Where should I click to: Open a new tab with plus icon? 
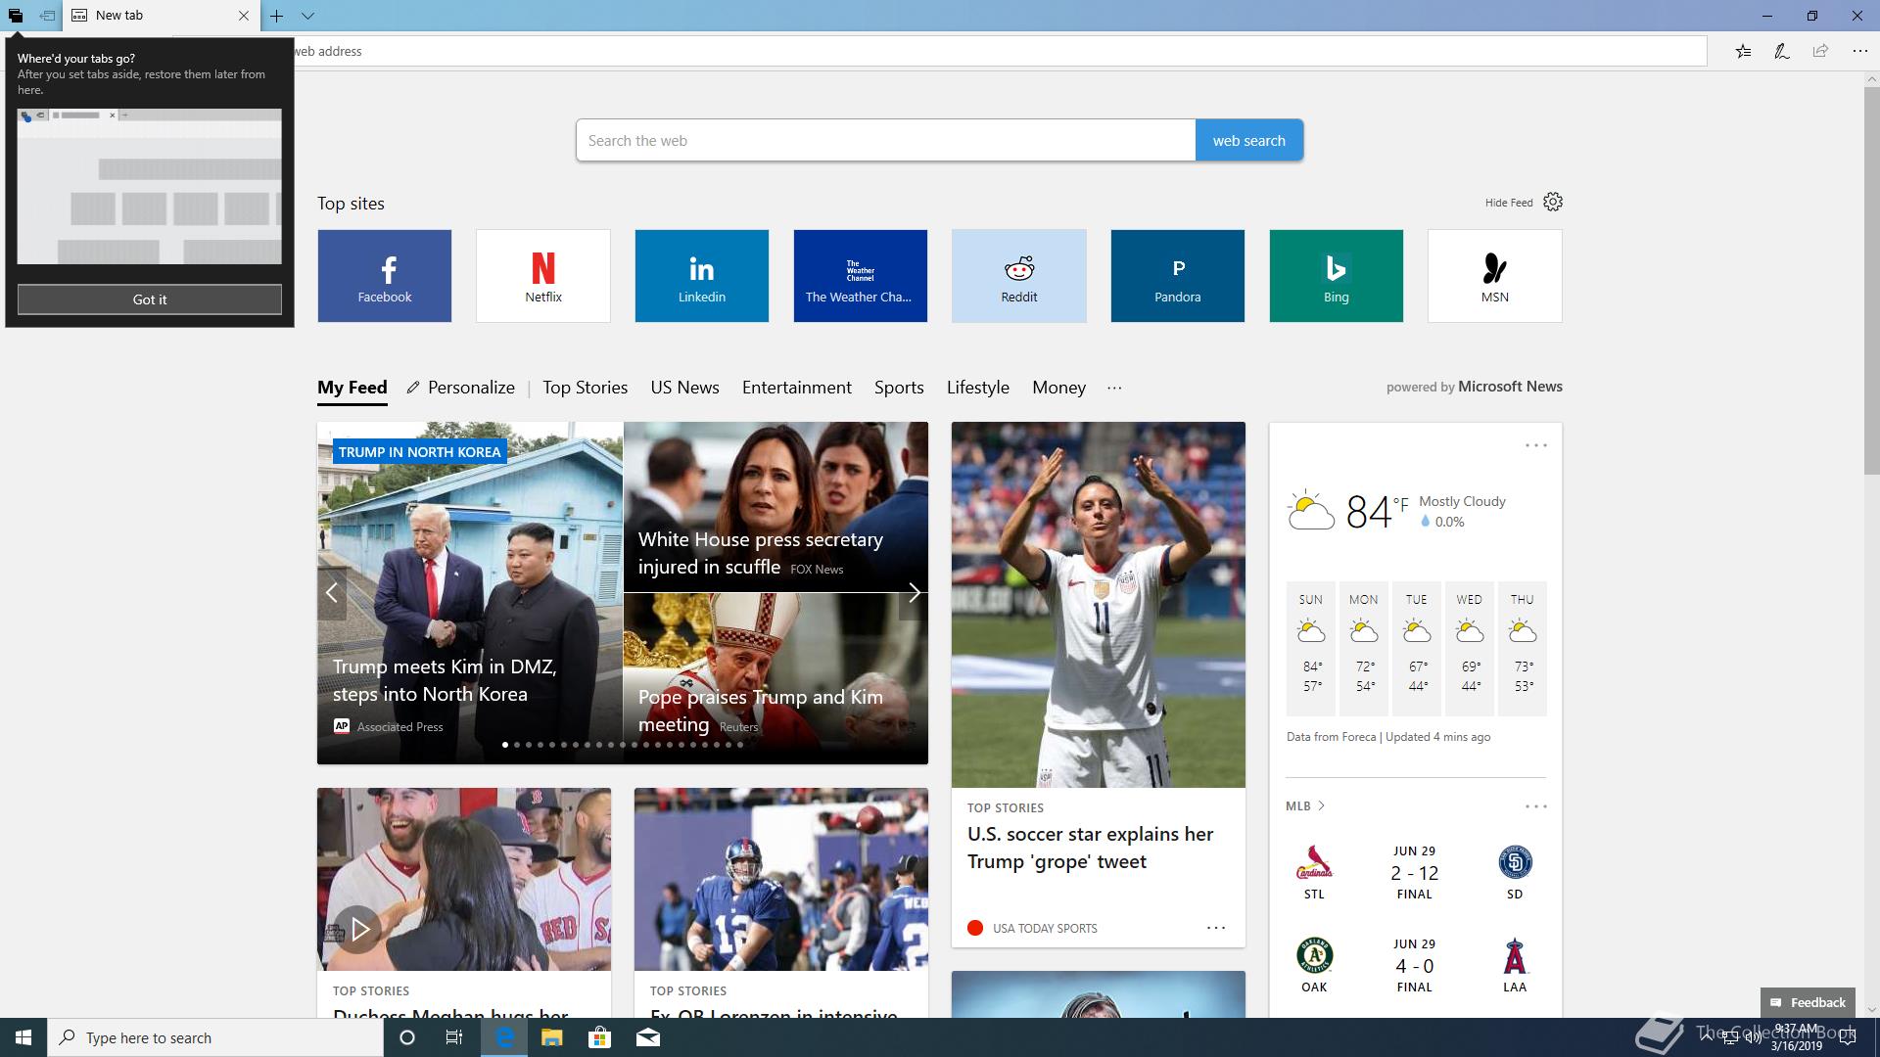coord(277,16)
